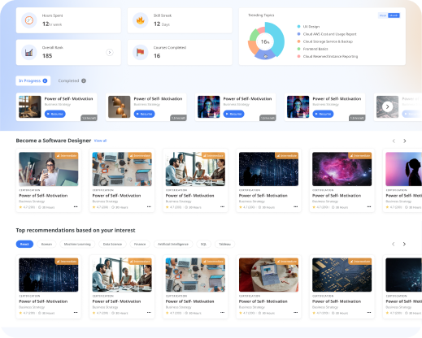Click the Hours Spent 12 value

click(46, 24)
